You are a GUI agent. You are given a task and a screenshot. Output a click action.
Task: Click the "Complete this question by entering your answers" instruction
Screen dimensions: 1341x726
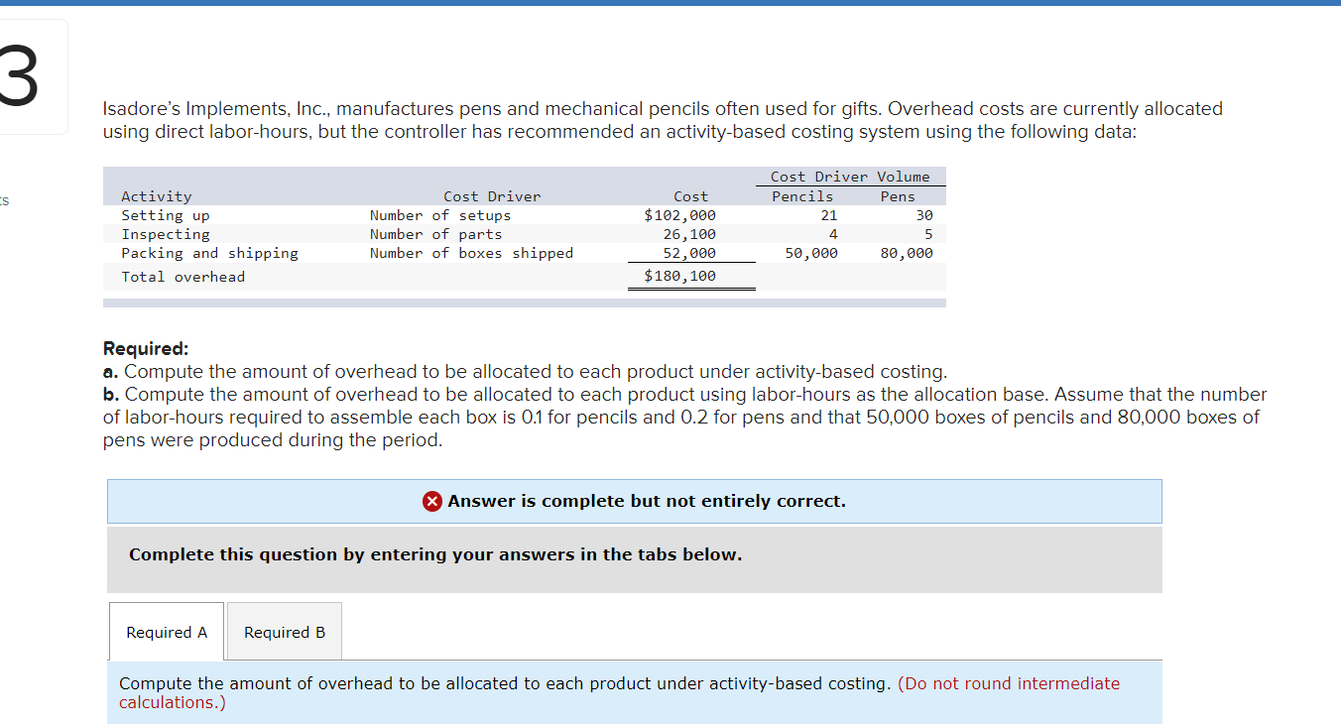pyautogui.click(x=435, y=554)
